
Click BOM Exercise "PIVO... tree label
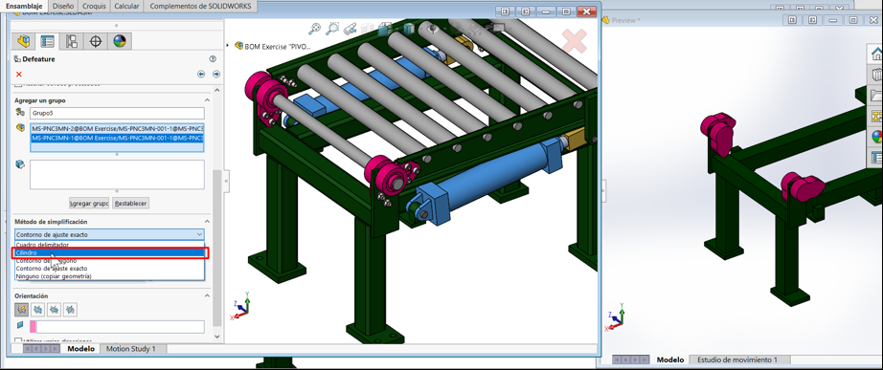[x=278, y=47]
